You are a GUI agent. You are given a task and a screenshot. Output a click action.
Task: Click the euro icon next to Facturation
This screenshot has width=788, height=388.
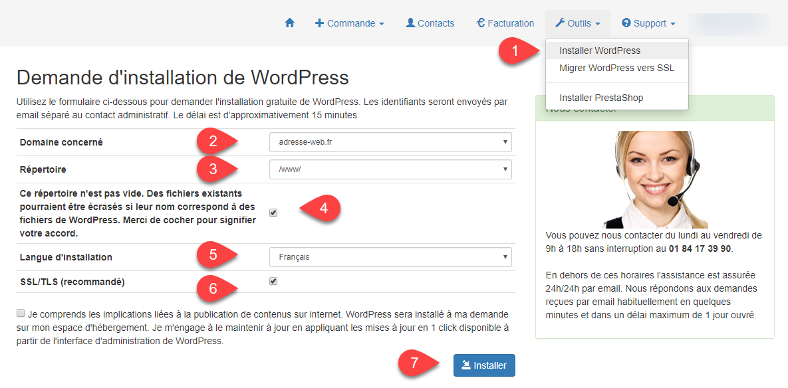click(x=481, y=23)
